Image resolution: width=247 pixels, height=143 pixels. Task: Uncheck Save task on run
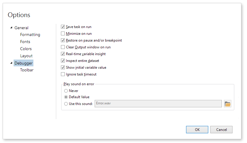[x=63, y=27]
